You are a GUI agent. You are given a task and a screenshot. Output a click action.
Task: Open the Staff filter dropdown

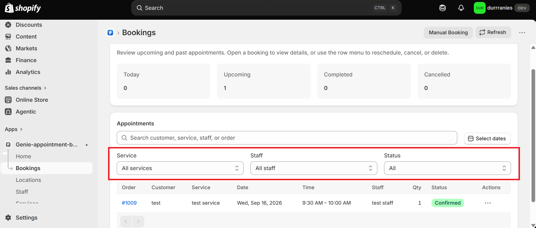pos(314,168)
